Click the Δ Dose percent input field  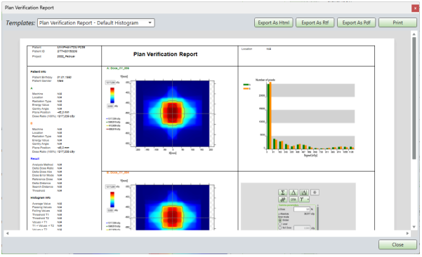302,209
